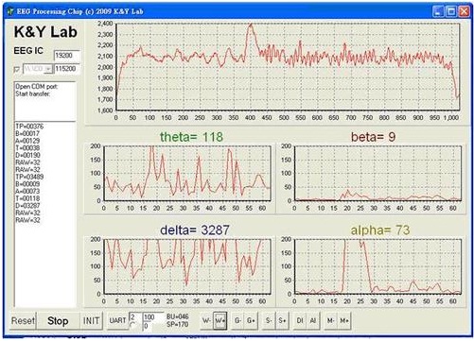Click the G+ button
This screenshot has height=341, width=474.
(x=251, y=320)
